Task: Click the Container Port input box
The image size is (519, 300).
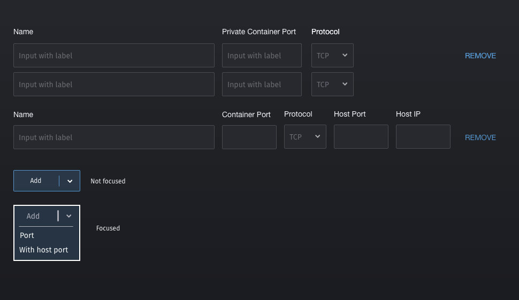Action: (x=249, y=137)
